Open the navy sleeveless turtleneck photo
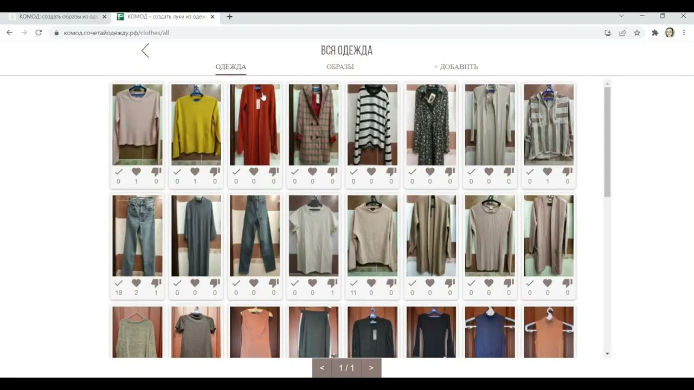This screenshot has width=694, height=390. (x=490, y=332)
